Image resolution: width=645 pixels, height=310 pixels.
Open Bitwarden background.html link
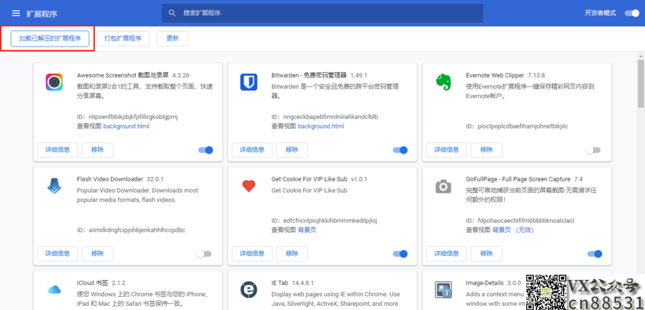(x=321, y=126)
